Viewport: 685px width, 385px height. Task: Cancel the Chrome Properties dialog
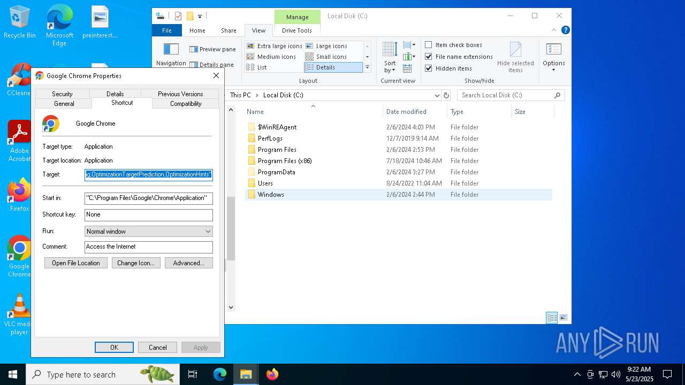157,348
